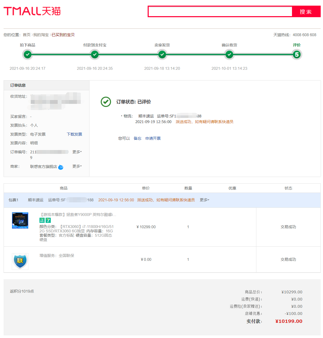Click the 交易成功 status for 全国联保

click(x=288, y=260)
